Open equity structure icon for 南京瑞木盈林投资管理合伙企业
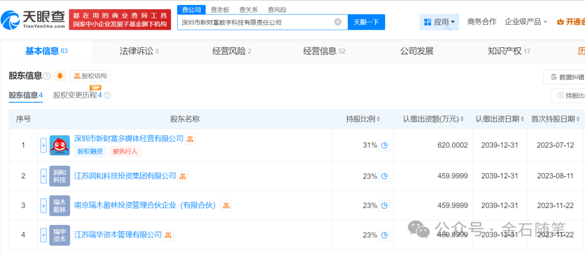This screenshot has height=253, width=585. pyautogui.click(x=226, y=205)
